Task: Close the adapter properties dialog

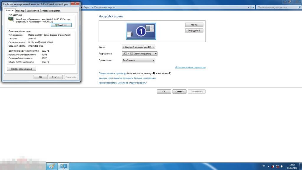Action: 75,4
